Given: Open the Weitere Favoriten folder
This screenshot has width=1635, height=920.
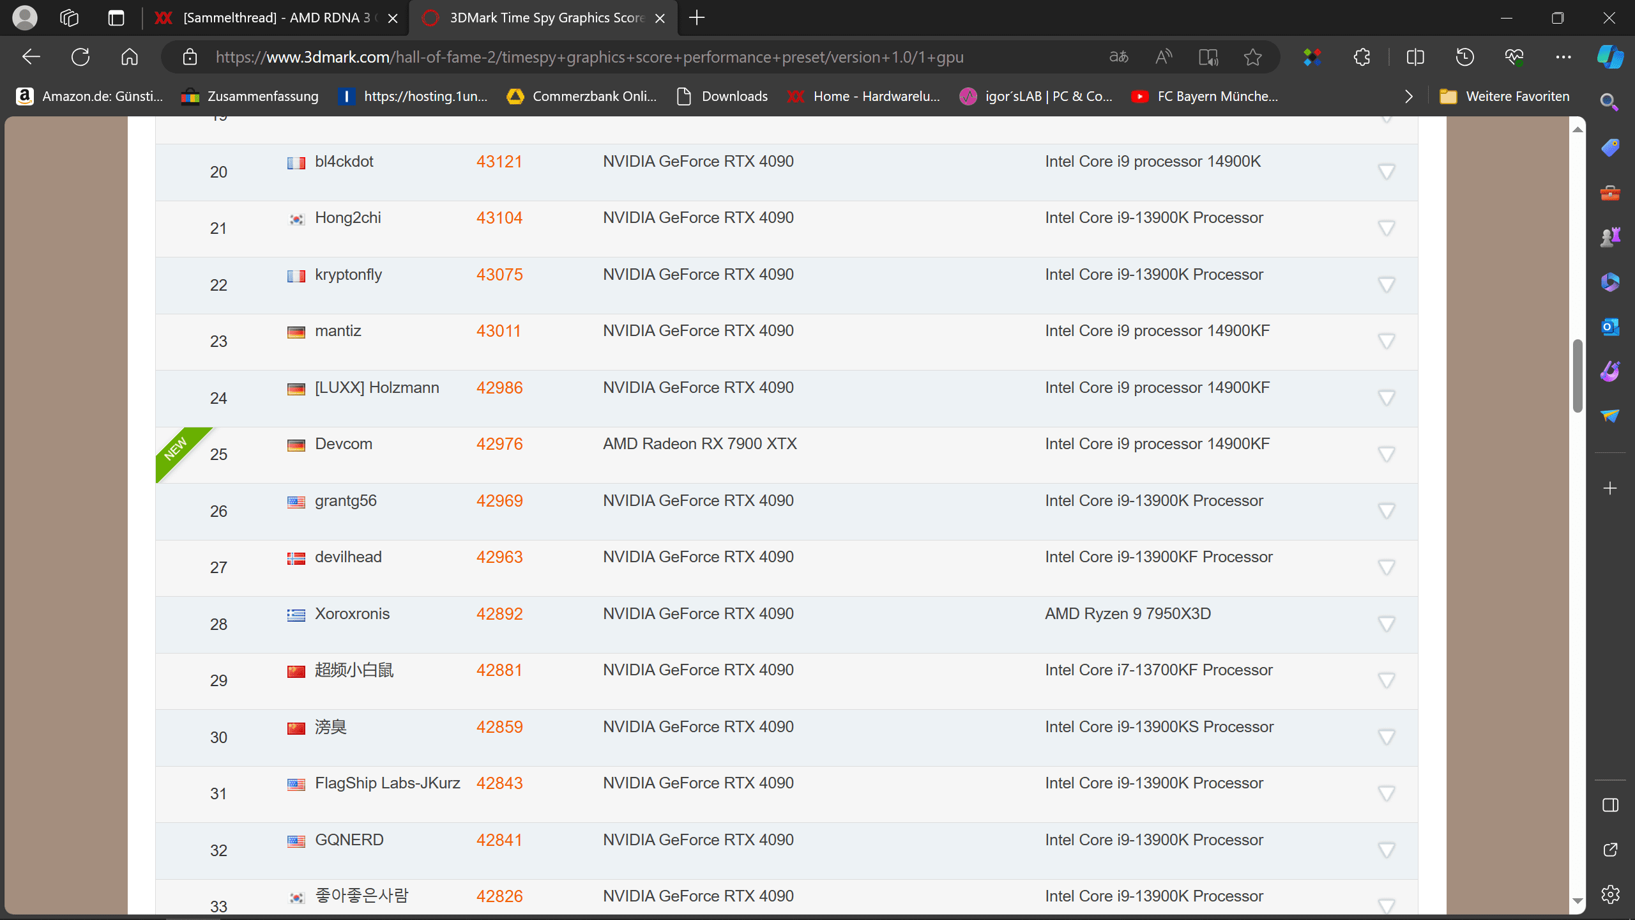Looking at the screenshot, I should (x=1504, y=96).
